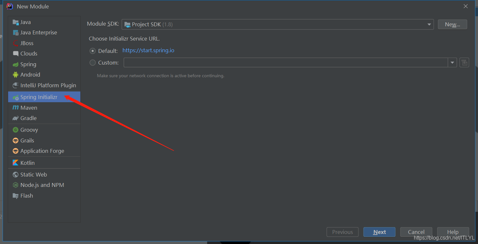The height and width of the screenshot is (244, 478).
Task: Click the Flash folder icon
Action: (16, 196)
